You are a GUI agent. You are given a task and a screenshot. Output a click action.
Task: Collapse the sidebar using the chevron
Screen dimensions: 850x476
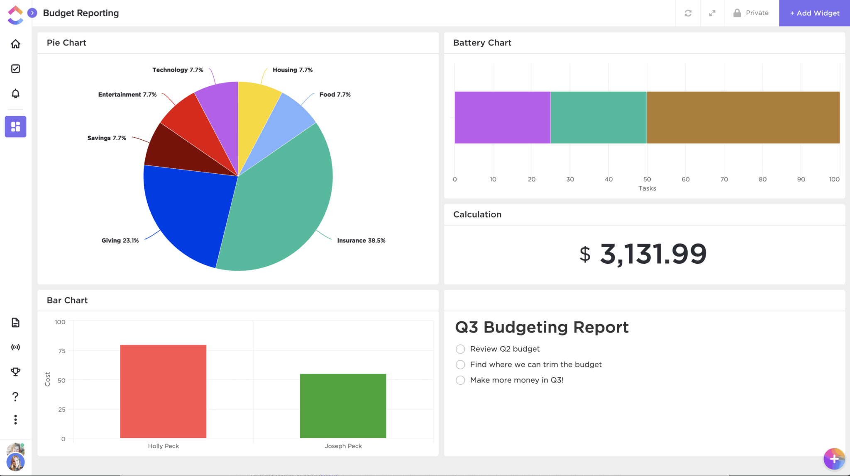(32, 13)
